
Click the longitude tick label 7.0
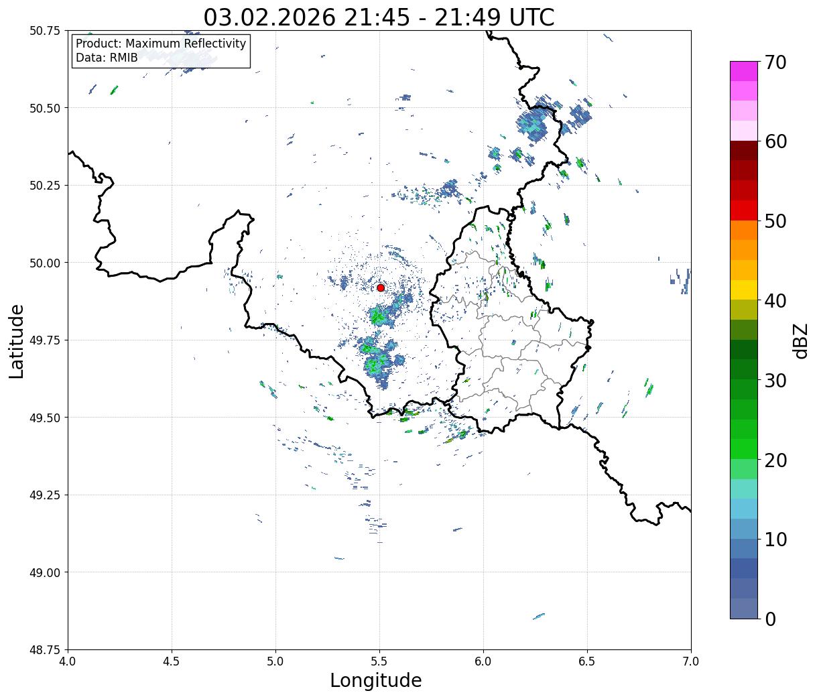coord(691,661)
